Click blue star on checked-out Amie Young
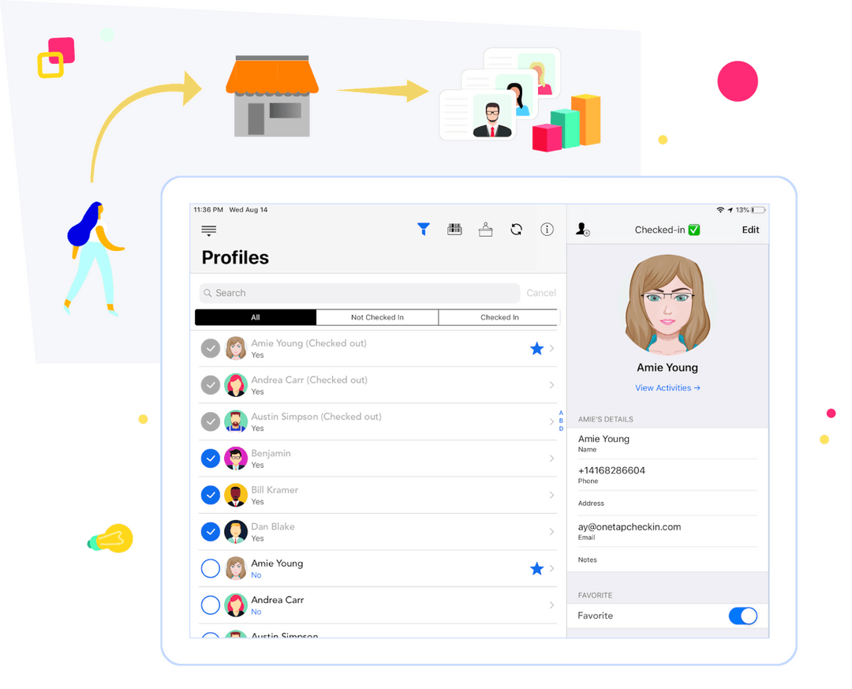 [x=536, y=349]
